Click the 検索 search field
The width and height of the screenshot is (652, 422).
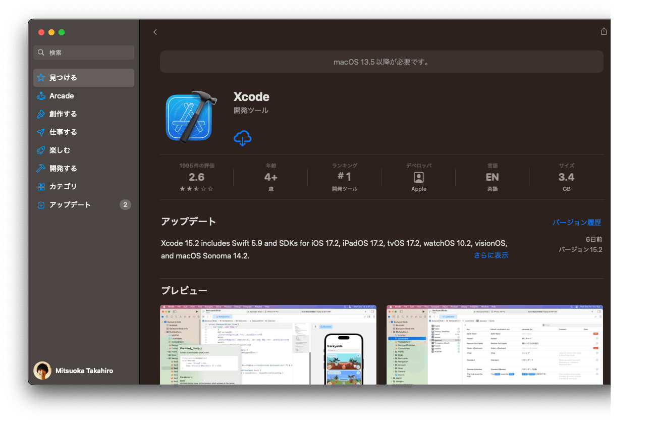(84, 52)
